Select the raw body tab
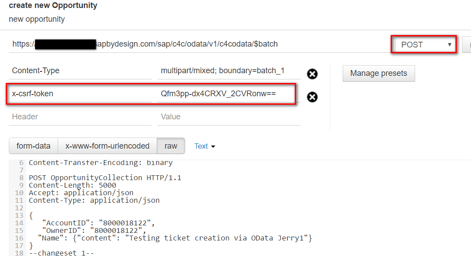The height and width of the screenshot is (256, 471). [170, 146]
